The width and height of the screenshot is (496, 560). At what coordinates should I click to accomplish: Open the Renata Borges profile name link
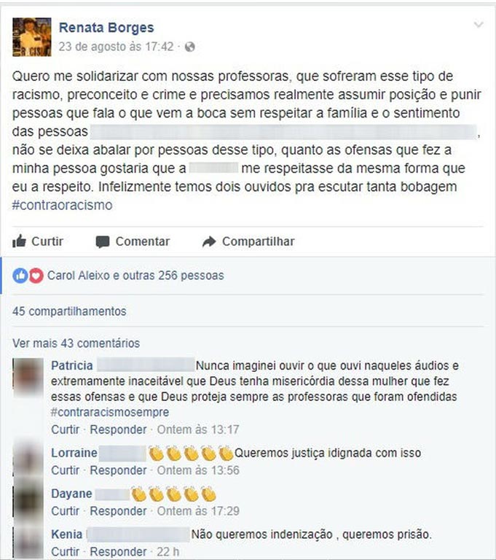point(106,28)
